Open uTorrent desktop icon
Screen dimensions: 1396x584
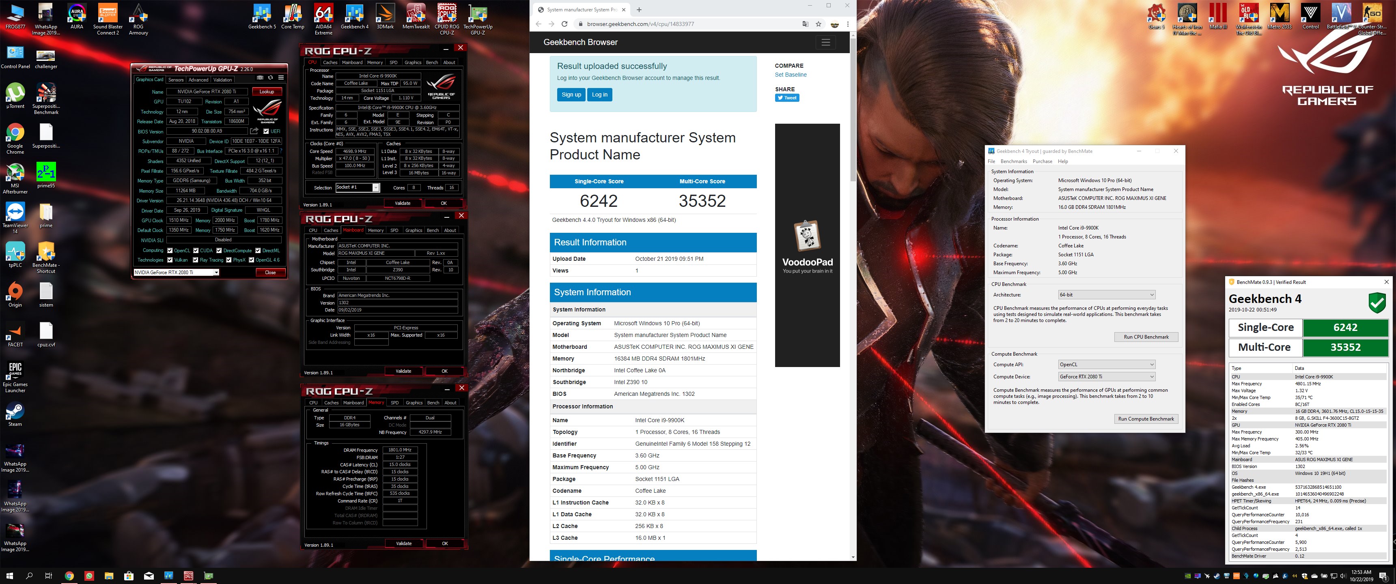click(15, 96)
